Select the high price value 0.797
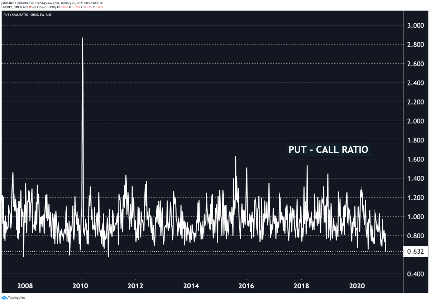 click(76, 6)
